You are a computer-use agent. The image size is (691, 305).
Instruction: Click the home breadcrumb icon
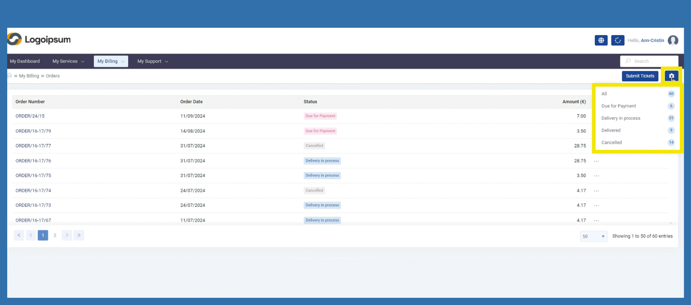(10, 76)
